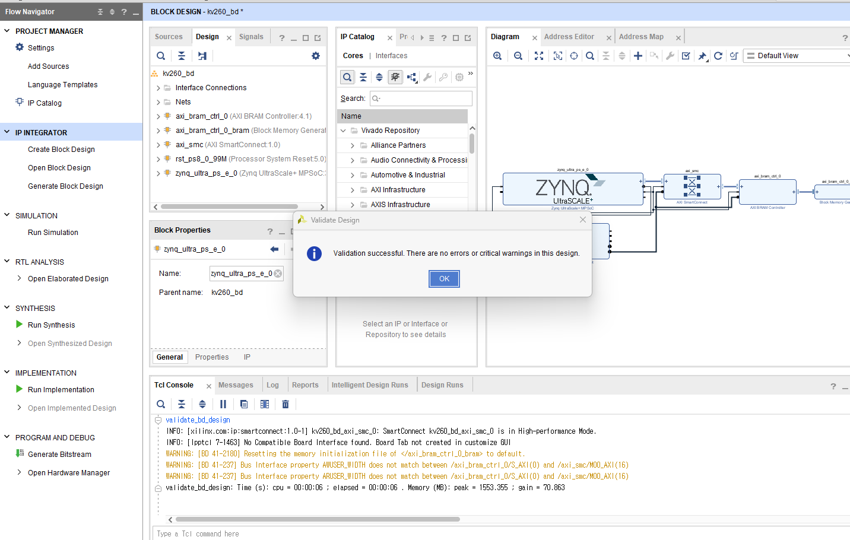Click OK in the Validate Design dialog
The image size is (850, 540).
444,279
